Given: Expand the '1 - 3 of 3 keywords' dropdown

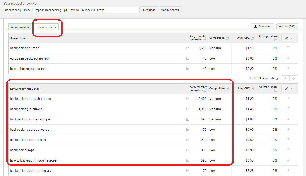Looking at the screenshot, I should tap(277, 78).
